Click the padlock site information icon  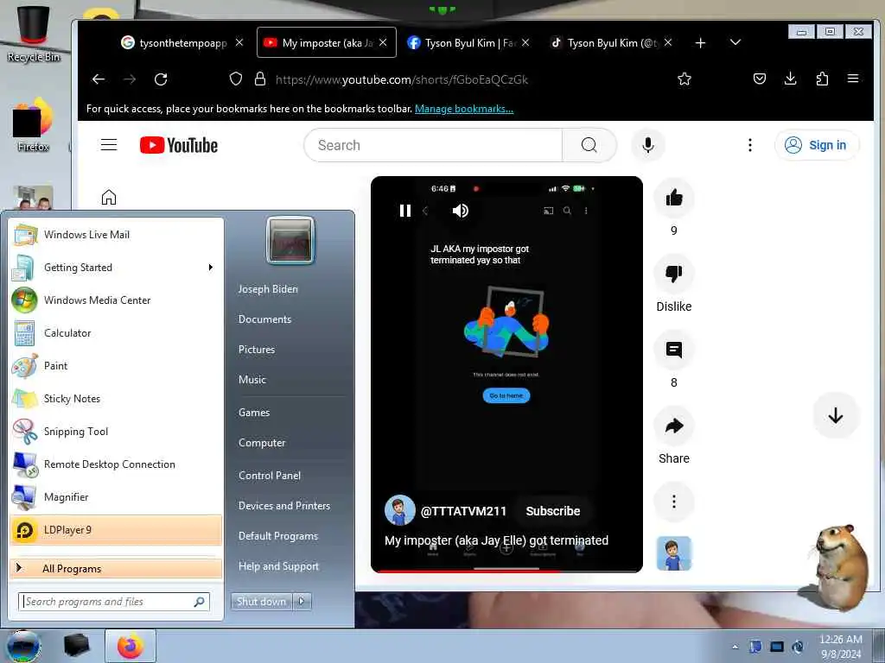pyautogui.click(x=259, y=79)
